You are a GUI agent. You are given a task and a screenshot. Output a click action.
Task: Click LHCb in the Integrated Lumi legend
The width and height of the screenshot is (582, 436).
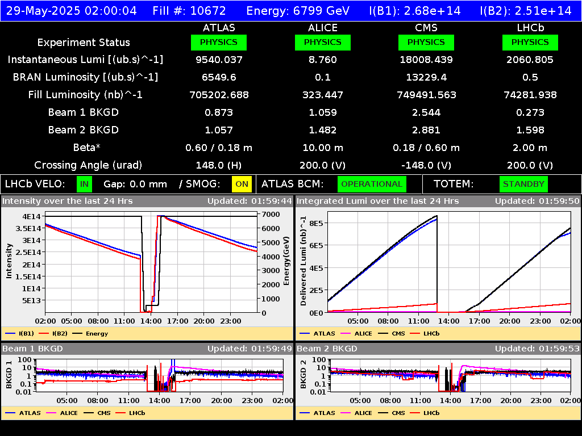(431, 334)
